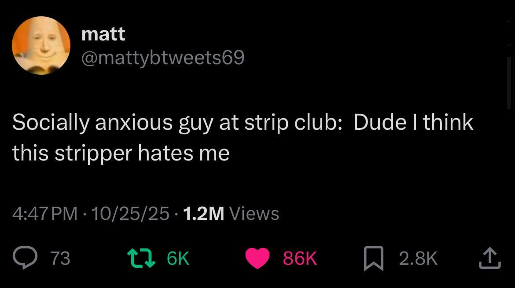Click the Views label

pyautogui.click(x=254, y=214)
